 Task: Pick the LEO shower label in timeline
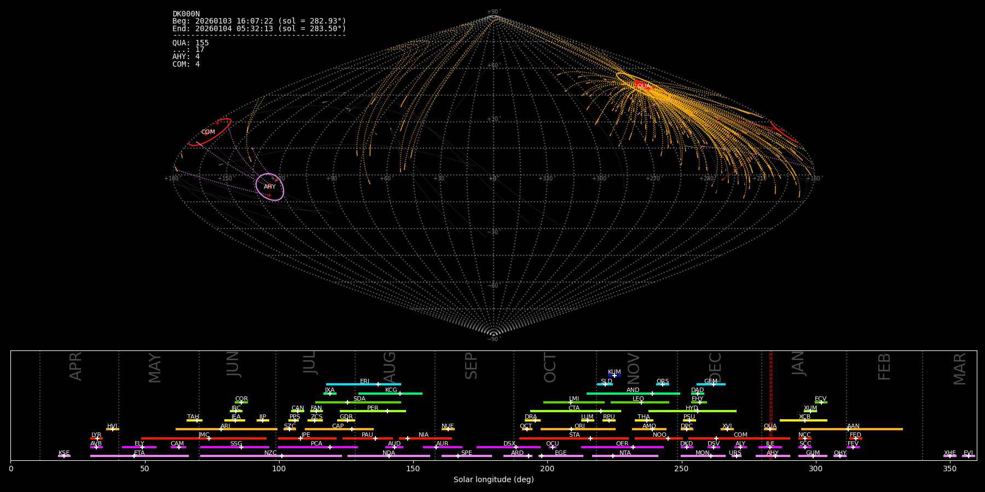pos(638,399)
